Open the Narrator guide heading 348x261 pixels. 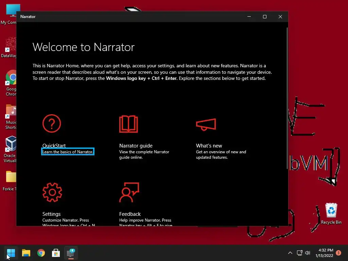pyautogui.click(x=136, y=145)
